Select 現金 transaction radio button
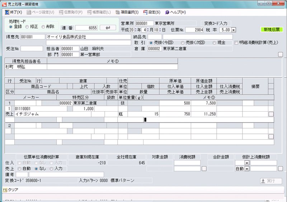Image resolution: width=287 pixels, height=202 pixels. pyautogui.click(x=214, y=43)
